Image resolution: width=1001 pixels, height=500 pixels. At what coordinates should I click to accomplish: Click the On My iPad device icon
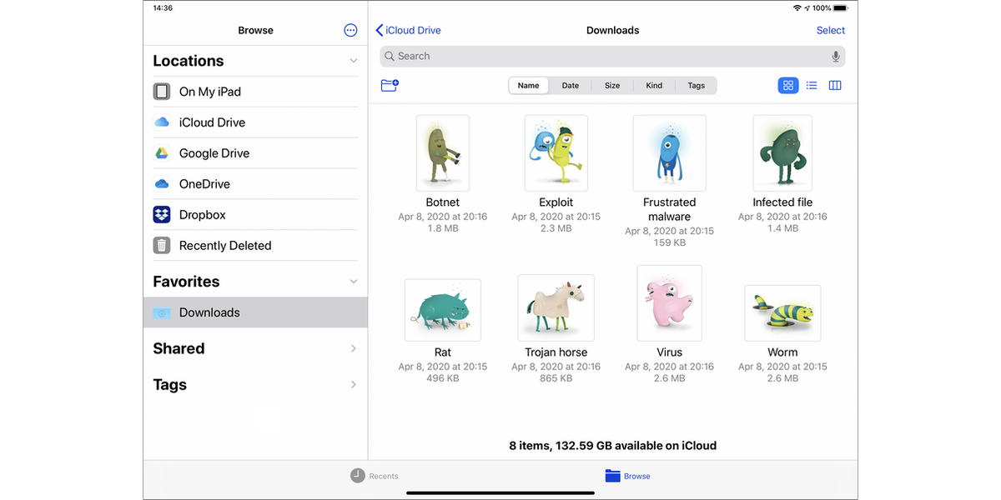(x=162, y=92)
